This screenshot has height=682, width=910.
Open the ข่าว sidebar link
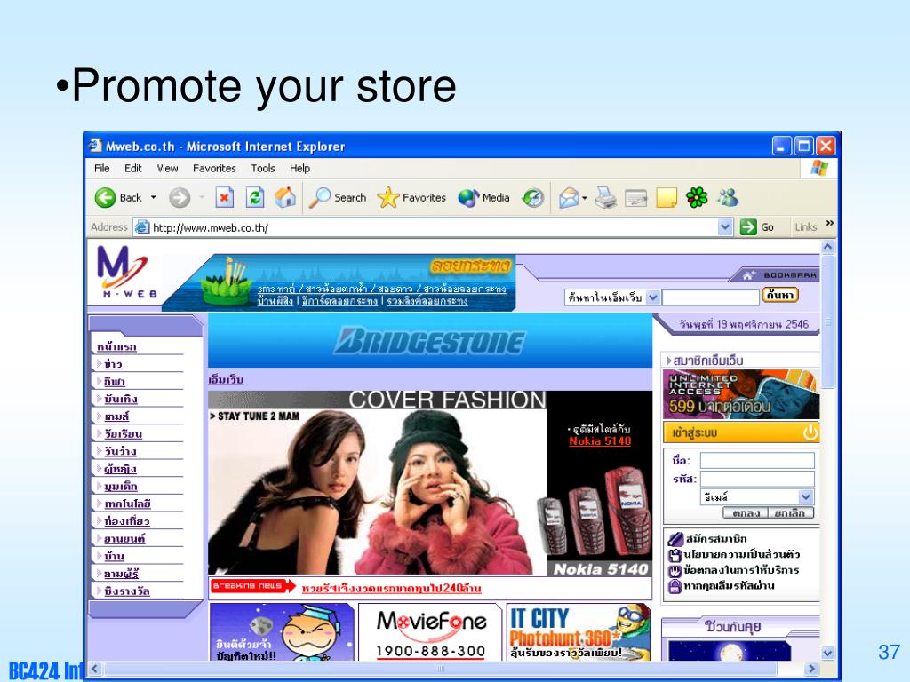pos(113,364)
